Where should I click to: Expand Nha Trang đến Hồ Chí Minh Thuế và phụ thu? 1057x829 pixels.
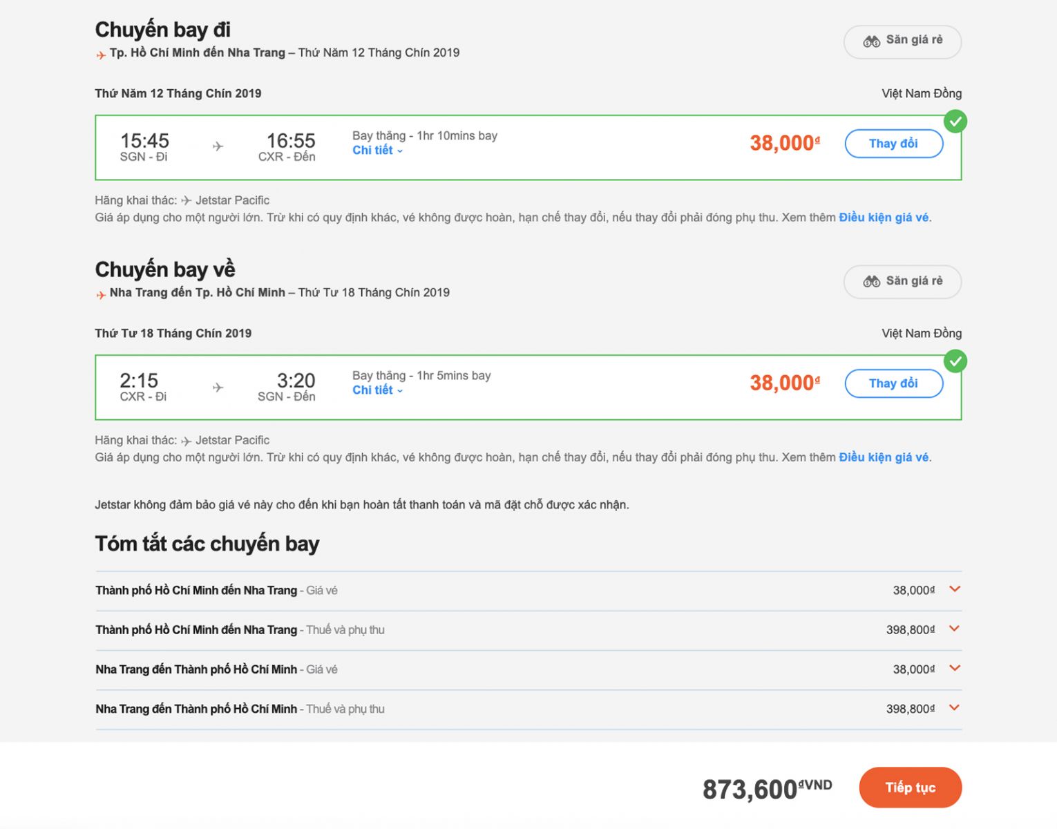955,707
